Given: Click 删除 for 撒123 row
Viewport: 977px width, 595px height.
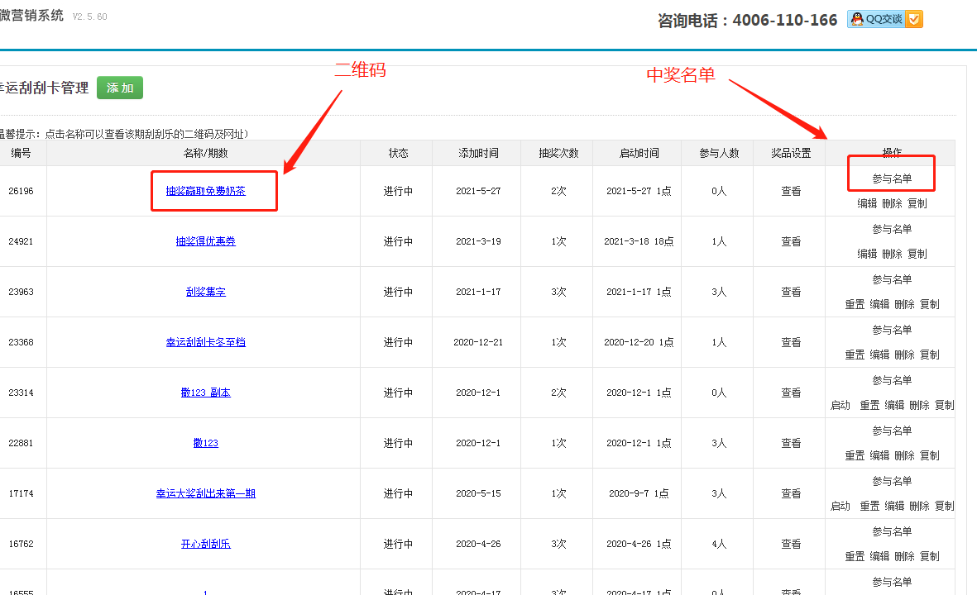Looking at the screenshot, I should pyautogui.click(x=904, y=455).
